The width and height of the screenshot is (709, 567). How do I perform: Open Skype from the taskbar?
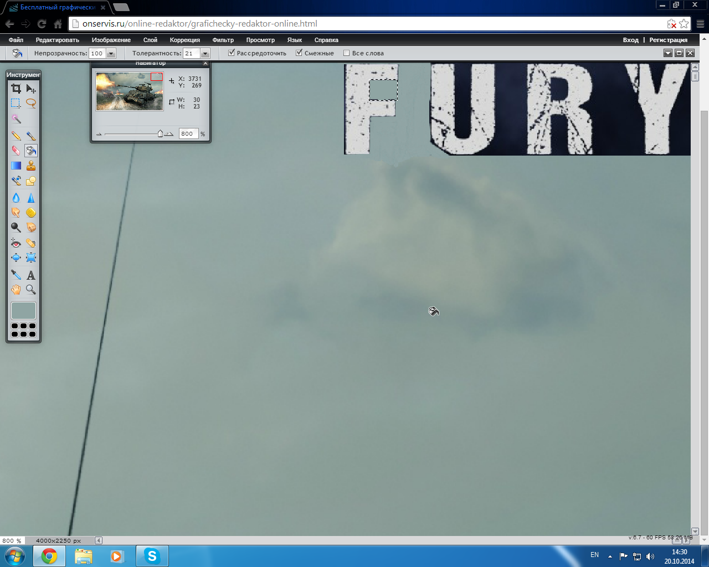(x=152, y=556)
